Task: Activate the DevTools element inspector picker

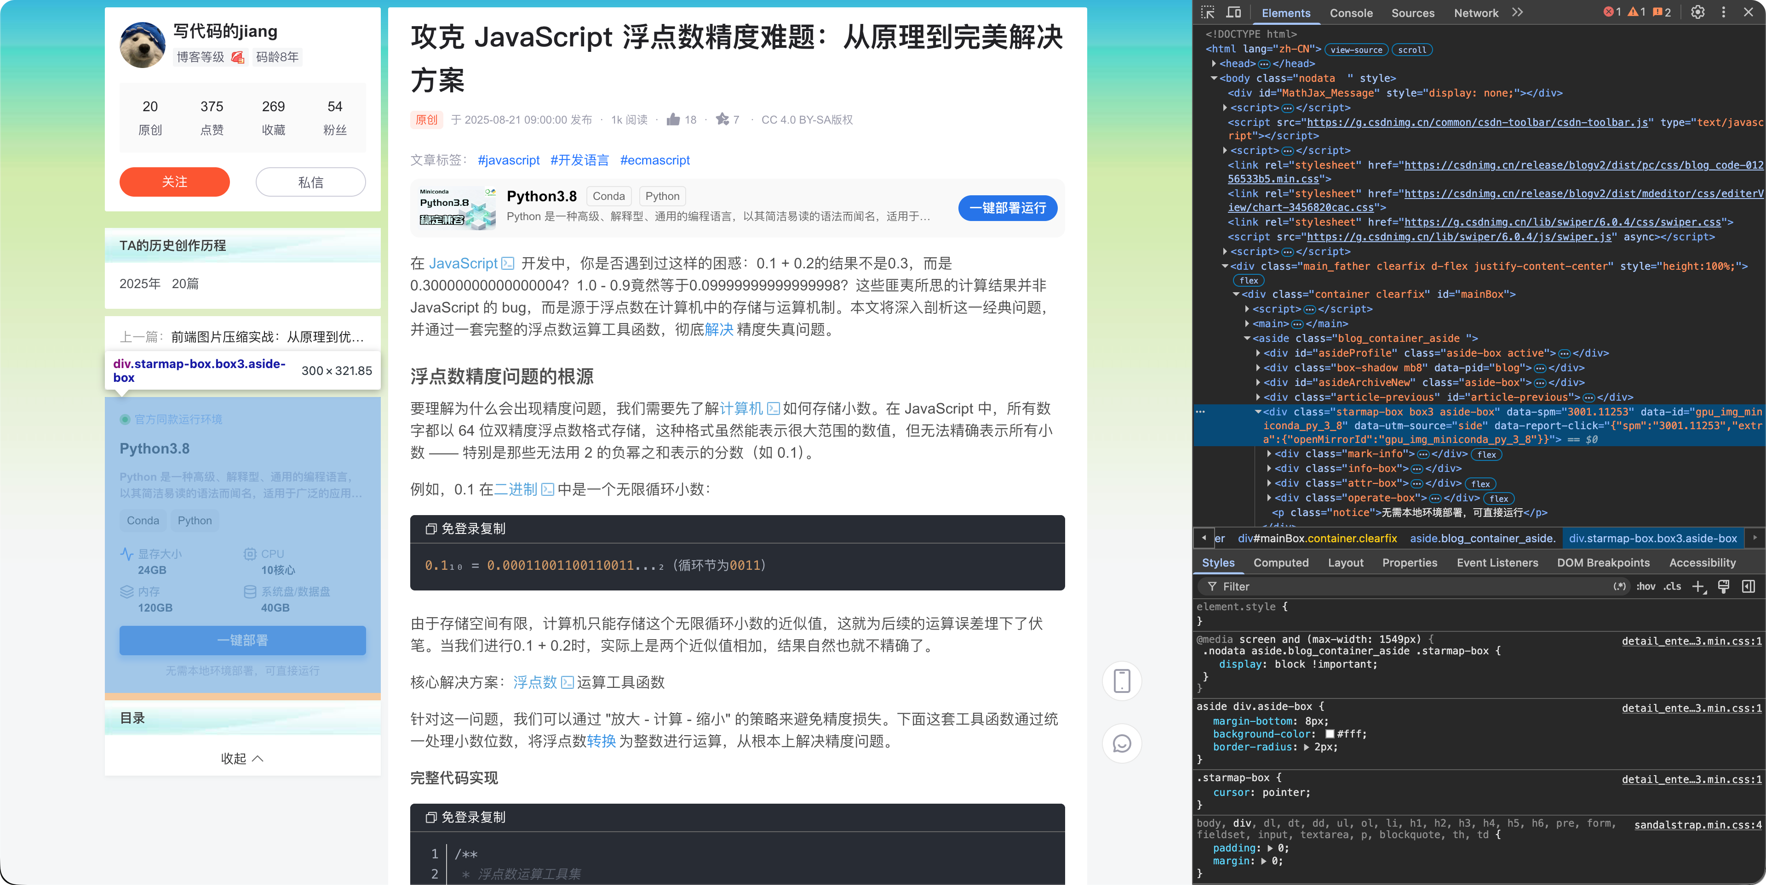Action: pyautogui.click(x=1208, y=12)
